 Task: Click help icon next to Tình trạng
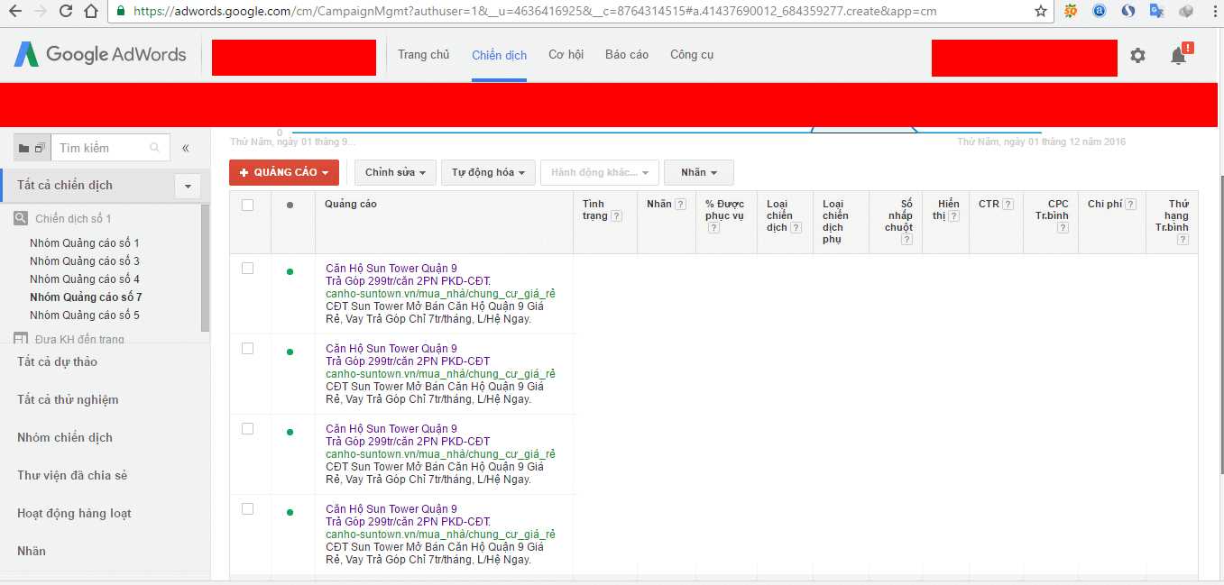(x=616, y=216)
